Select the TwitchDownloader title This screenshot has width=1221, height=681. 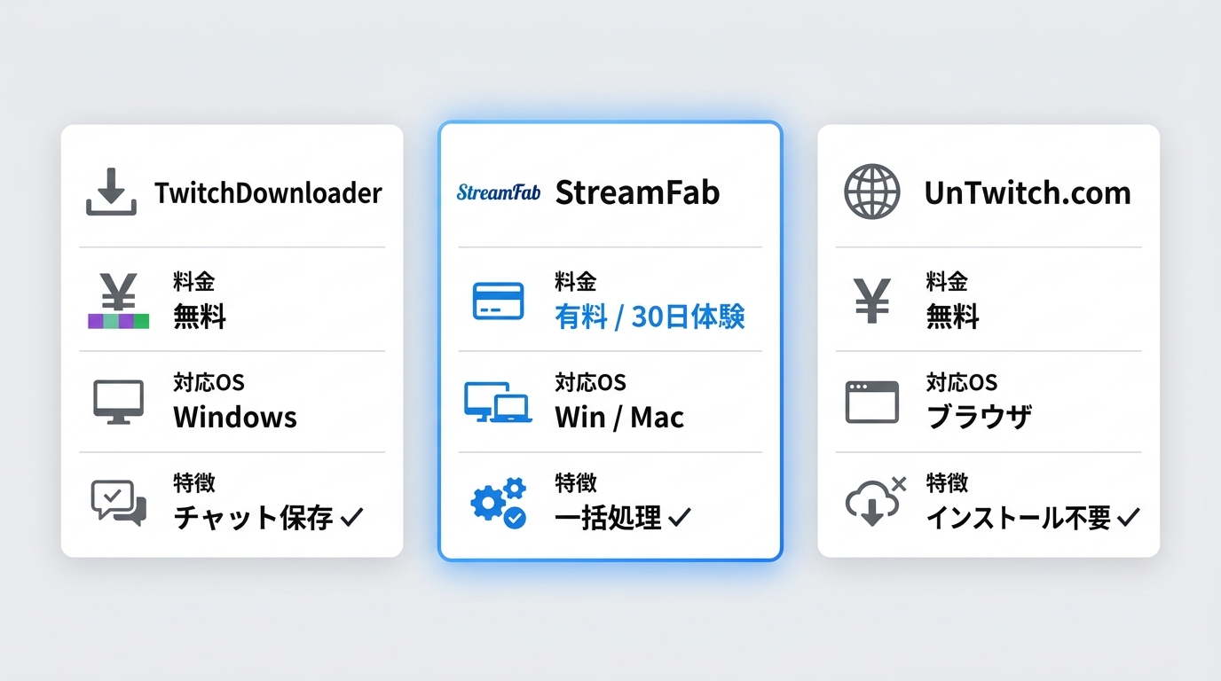[x=268, y=192]
